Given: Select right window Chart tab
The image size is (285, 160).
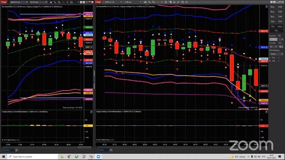Looking at the screenshot, I should [x=98, y=2].
